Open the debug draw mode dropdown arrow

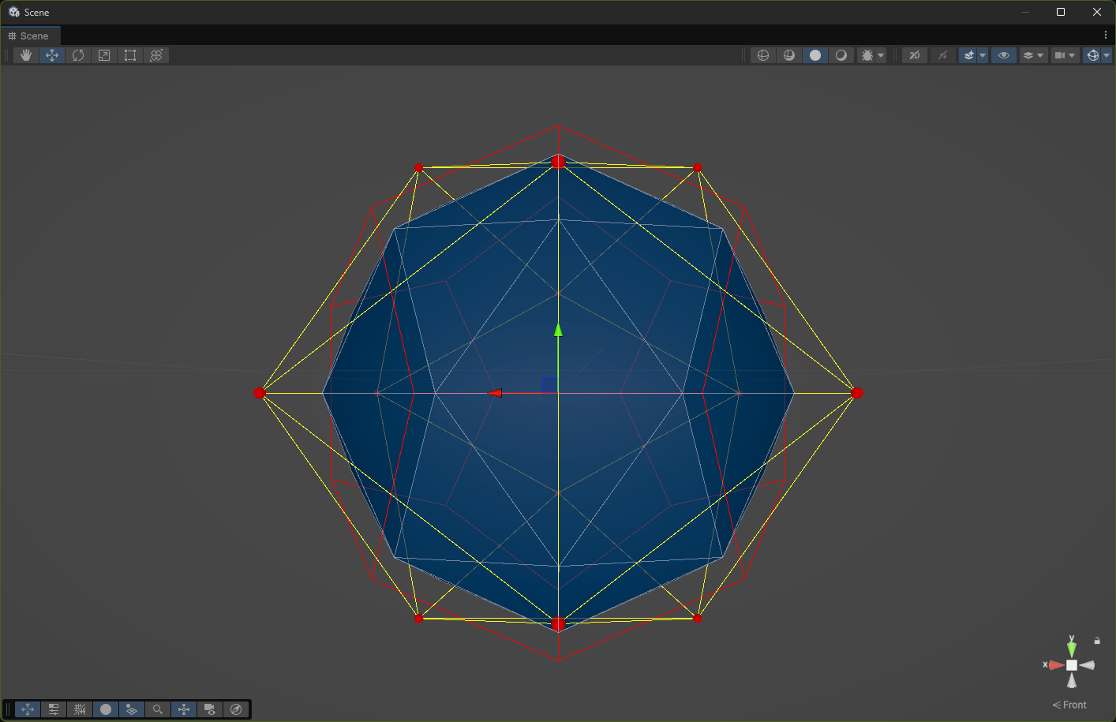point(881,55)
